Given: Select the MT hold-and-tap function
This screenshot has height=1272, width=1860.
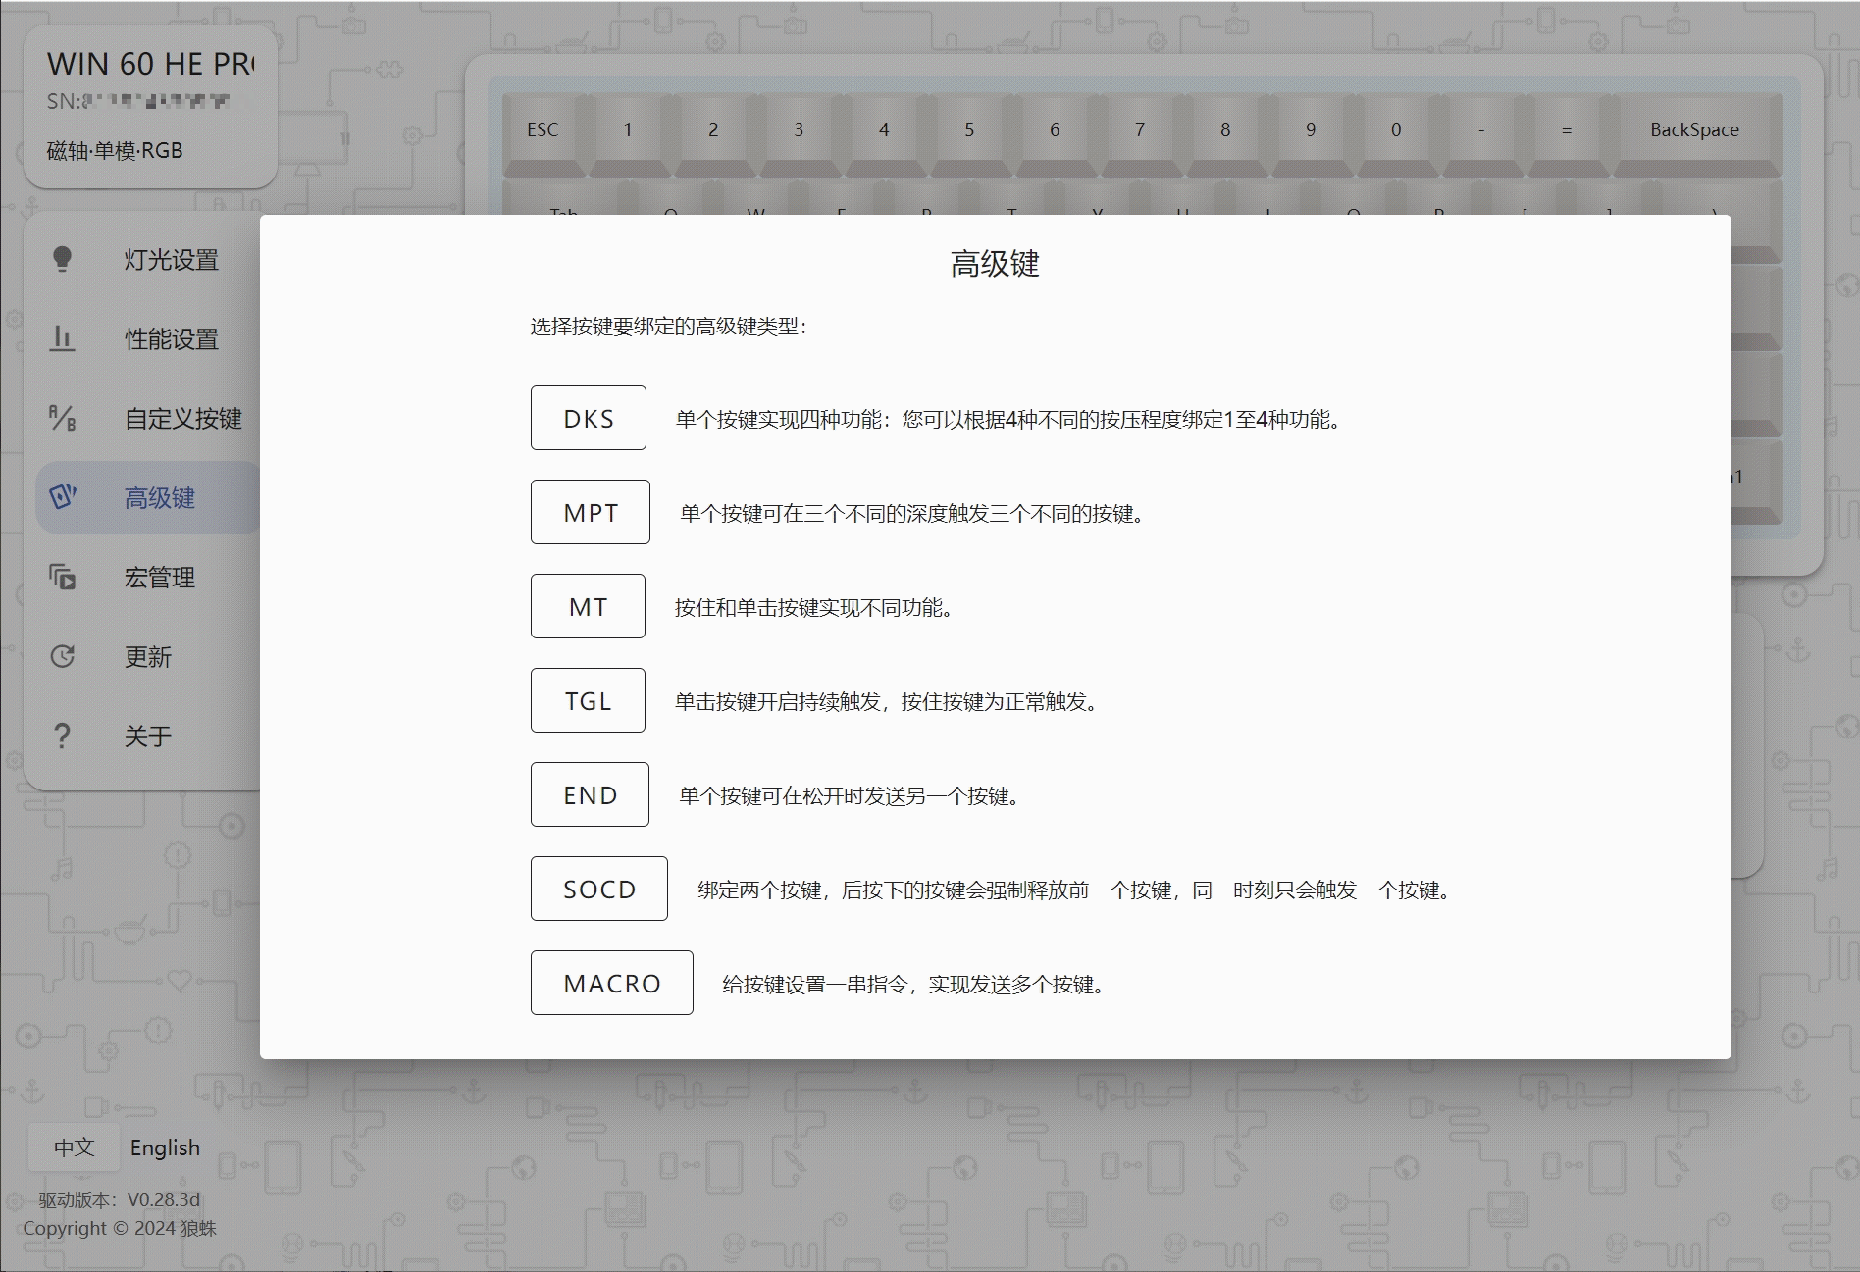Looking at the screenshot, I should click(587, 606).
